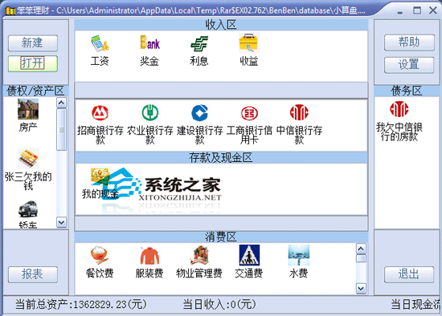Viewport: 442px width, 316px height.
Task: Click the 债务区 header
Action: (407, 91)
